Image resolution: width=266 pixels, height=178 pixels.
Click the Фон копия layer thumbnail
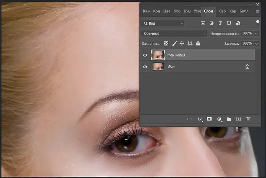(158, 55)
